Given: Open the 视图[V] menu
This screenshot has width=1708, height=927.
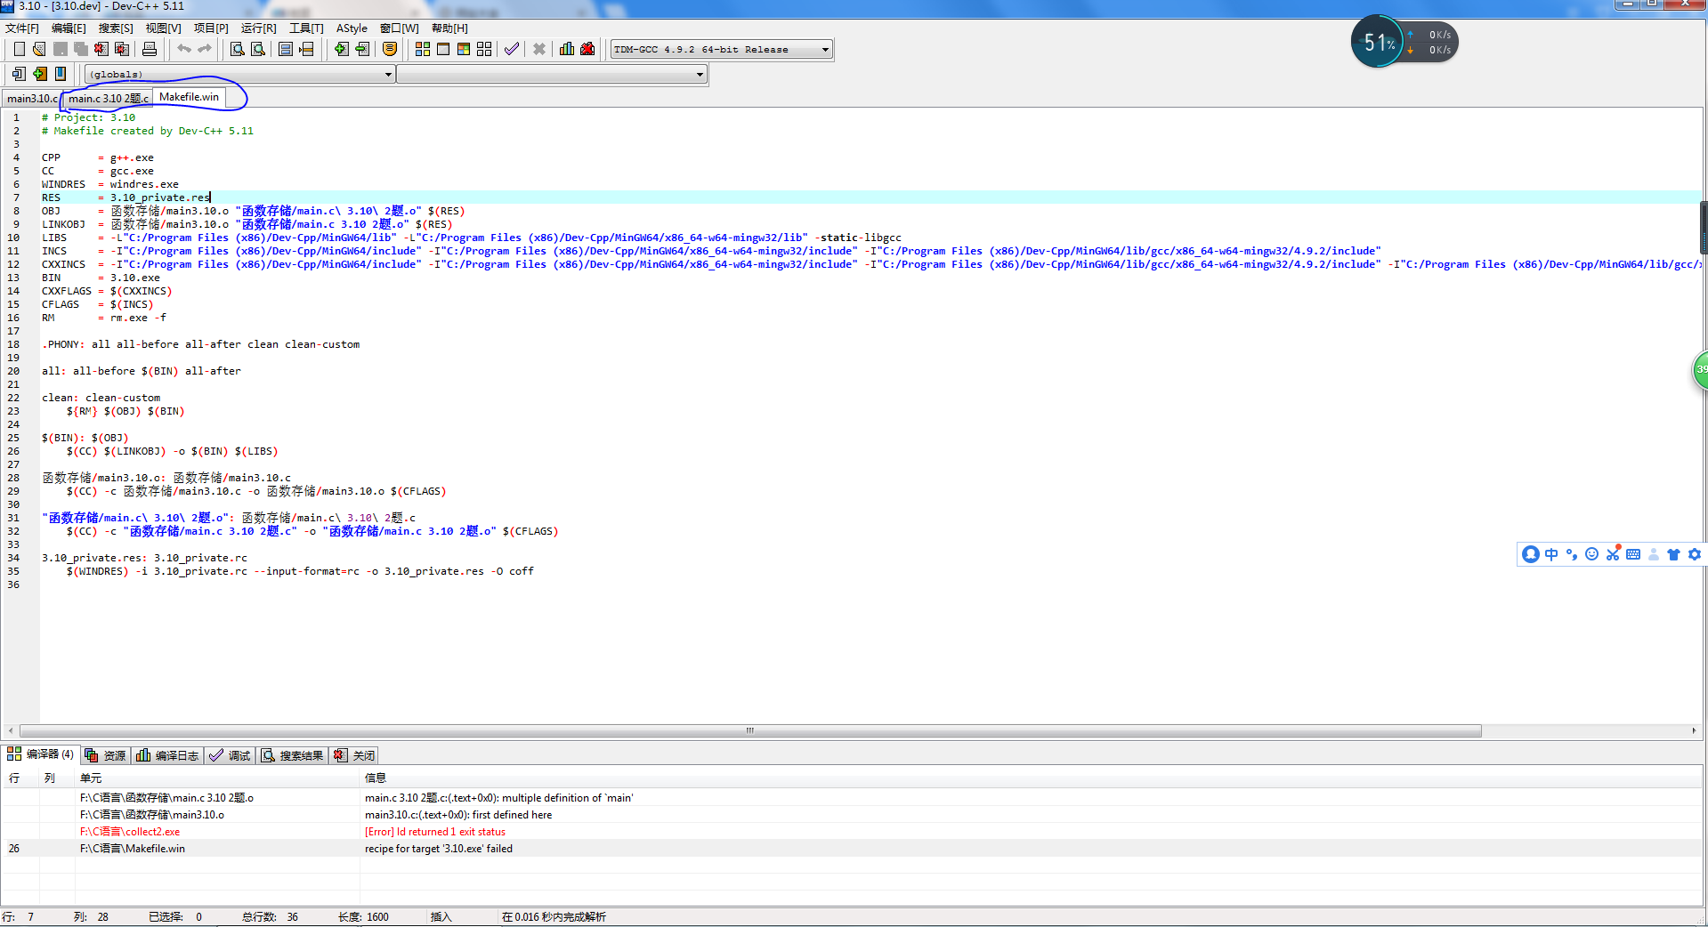Looking at the screenshot, I should coord(163,28).
